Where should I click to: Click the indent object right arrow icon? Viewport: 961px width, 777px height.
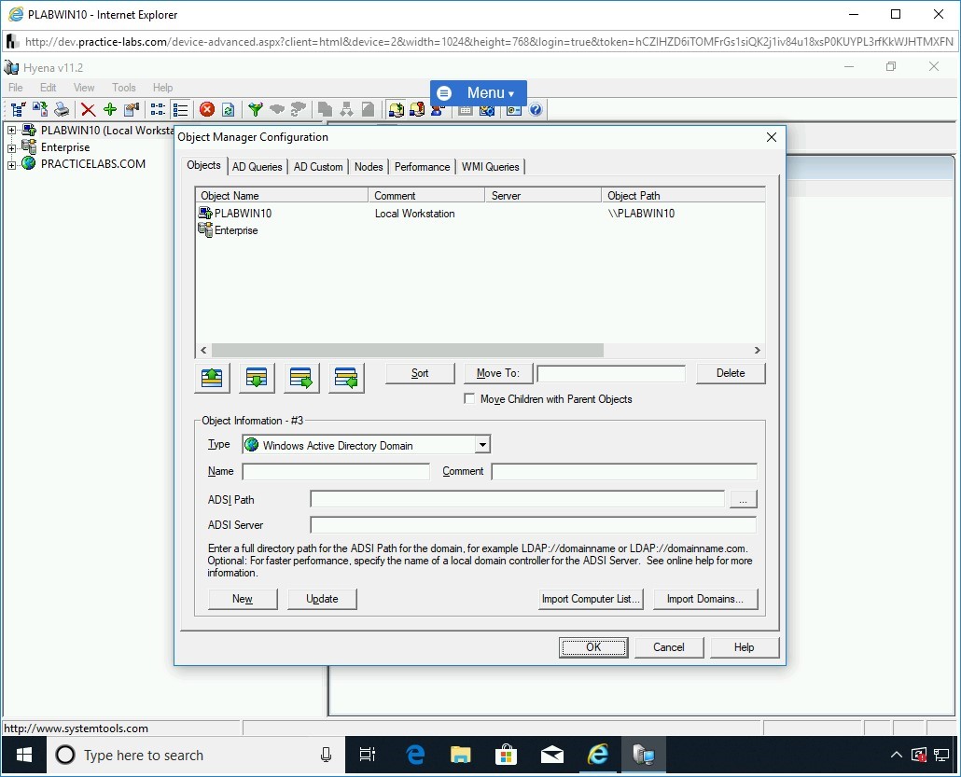pos(301,378)
